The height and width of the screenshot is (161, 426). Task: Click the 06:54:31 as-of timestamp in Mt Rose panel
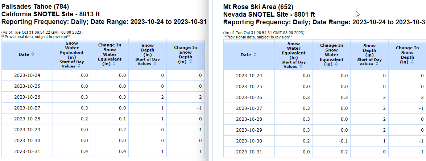264,33
